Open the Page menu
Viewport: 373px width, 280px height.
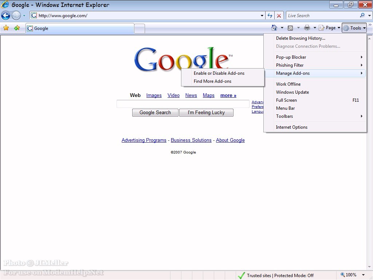329,28
